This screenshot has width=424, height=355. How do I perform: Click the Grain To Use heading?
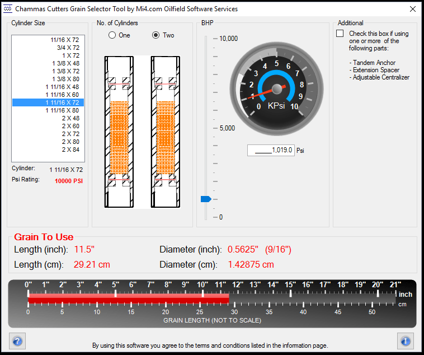pos(44,237)
